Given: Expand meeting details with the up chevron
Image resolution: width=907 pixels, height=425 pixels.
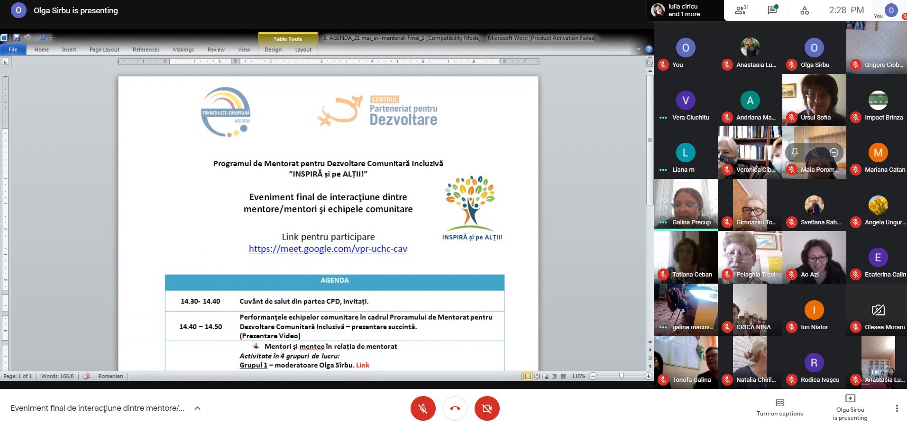Looking at the screenshot, I should [x=197, y=408].
